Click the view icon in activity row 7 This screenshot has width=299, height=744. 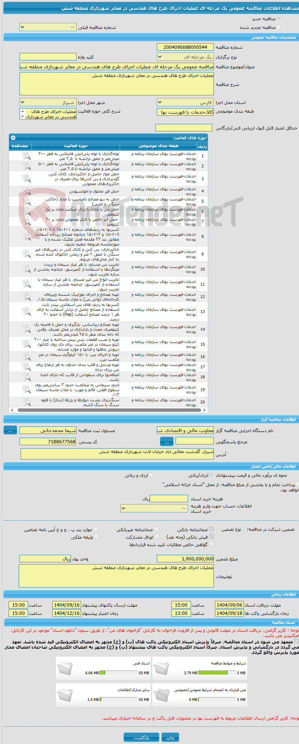26,221
